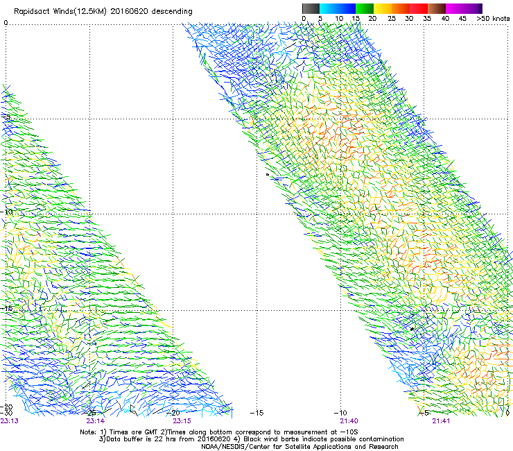The height and width of the screenshot is (451, 513).
Task: Click the '25' label under the color bar
Action: pyautogui.click(x=392, y=19)
